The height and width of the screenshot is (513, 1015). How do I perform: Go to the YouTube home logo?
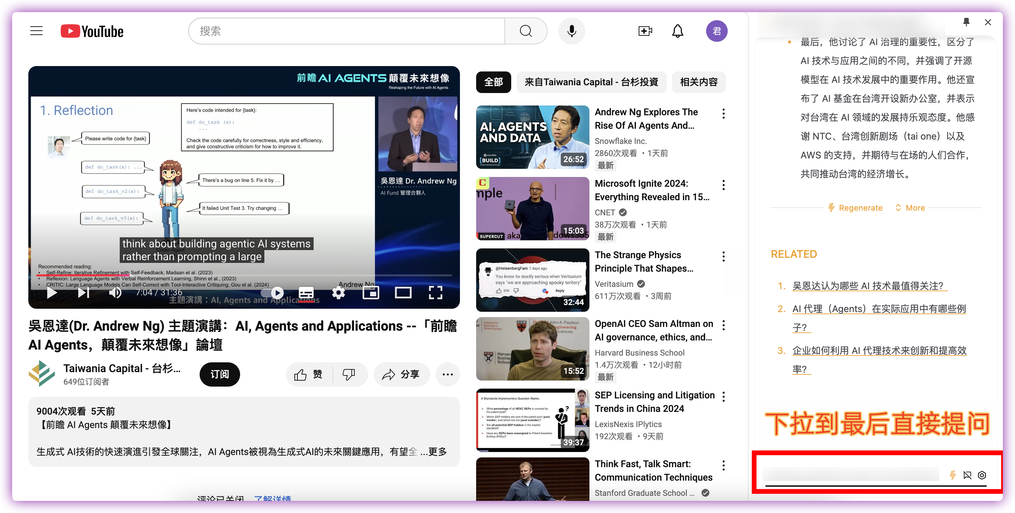point(92,31)
